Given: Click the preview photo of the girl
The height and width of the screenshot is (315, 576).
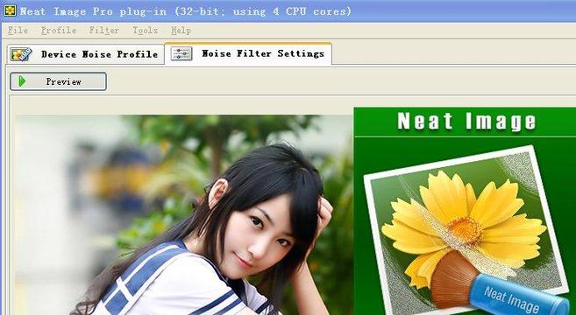Looking at the screenshot, I should click(x=184, y=215).
